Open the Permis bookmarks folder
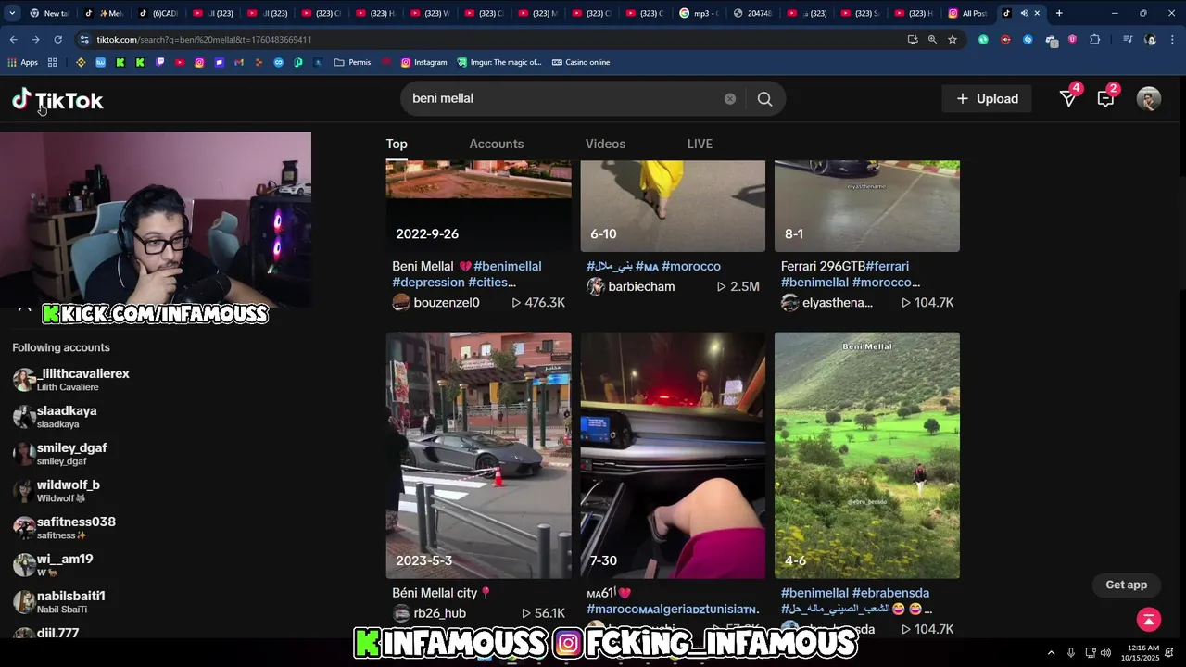The width and height of the screenshot is (1186, 667). (x=352, y=62)
